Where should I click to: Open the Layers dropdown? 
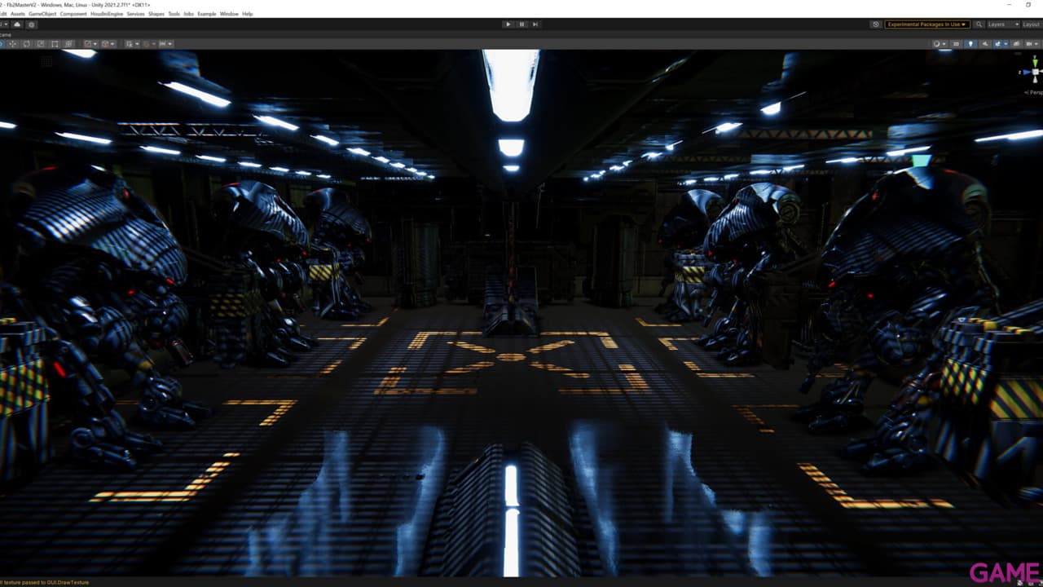[1003, 24]
